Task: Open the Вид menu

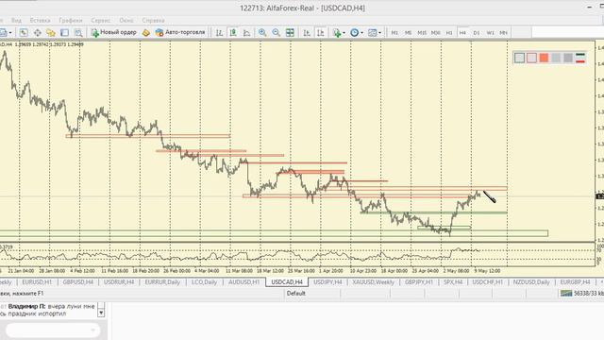Action: tap(16, 20)
